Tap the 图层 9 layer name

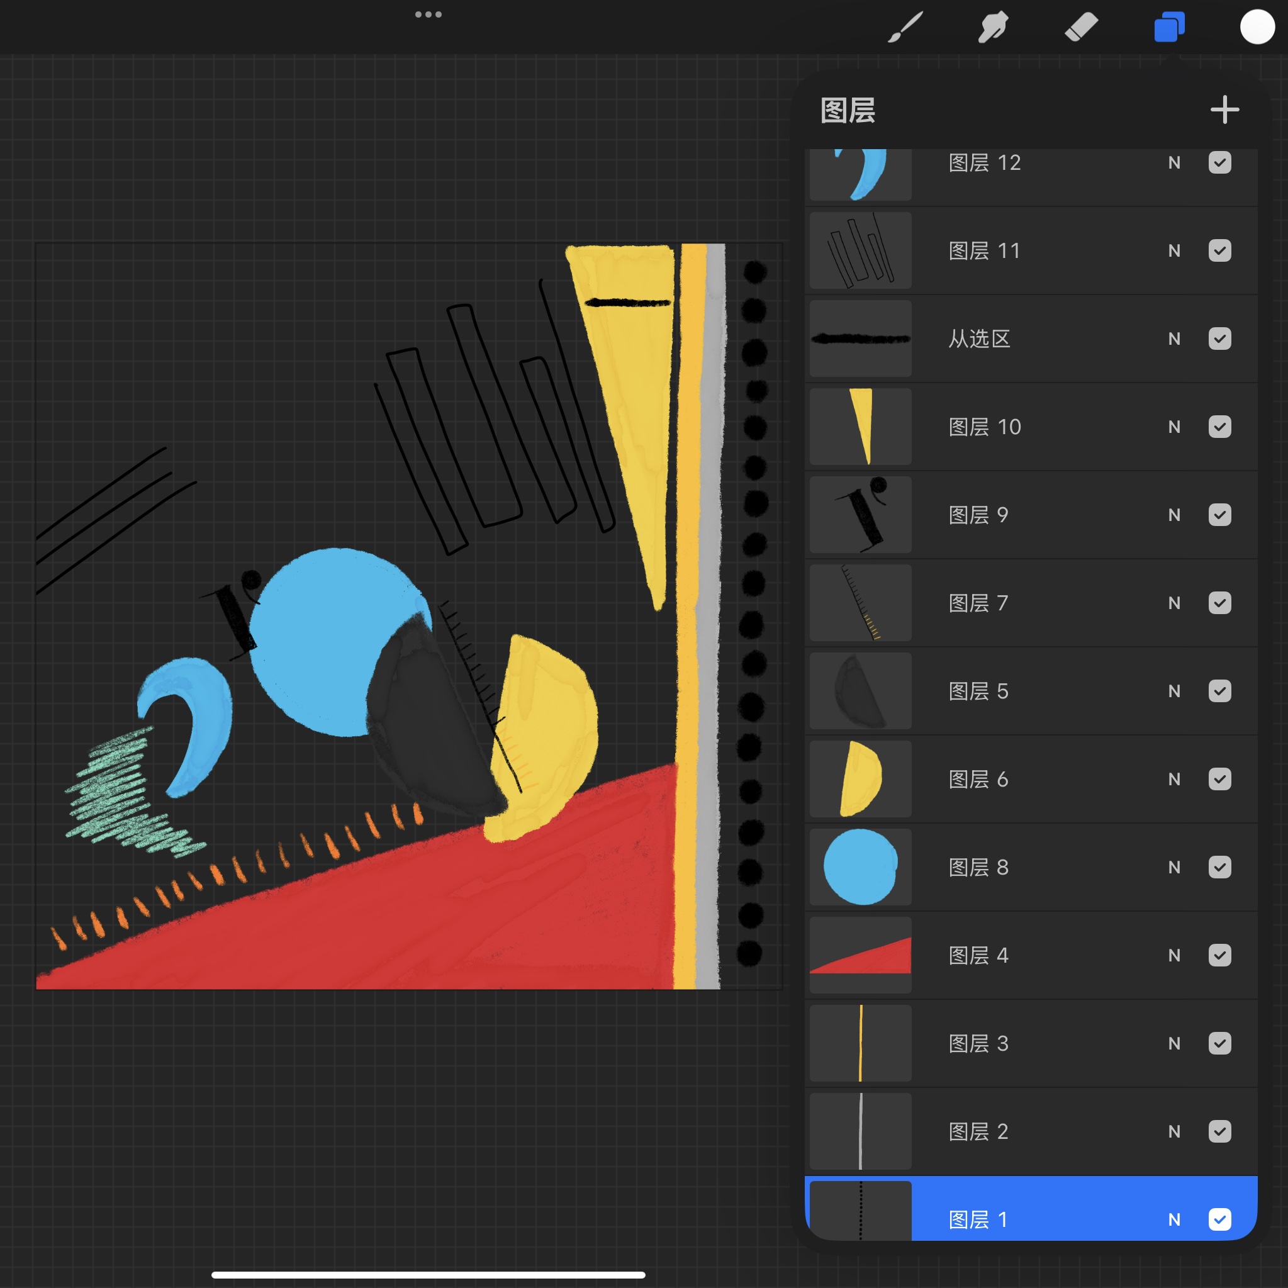coord(978,515)
